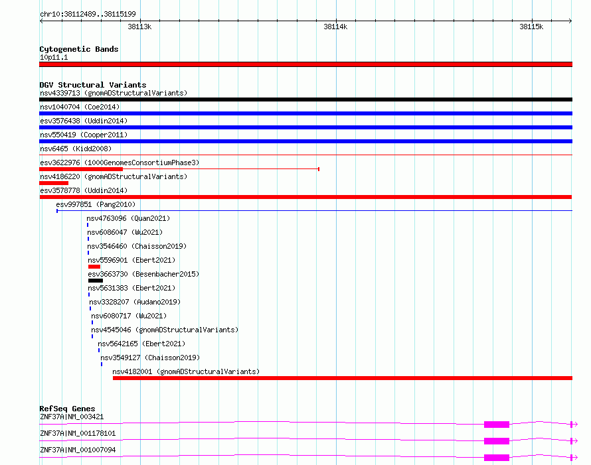Open transcript ZNF37A|NM_001007094 label

[78, 450]
